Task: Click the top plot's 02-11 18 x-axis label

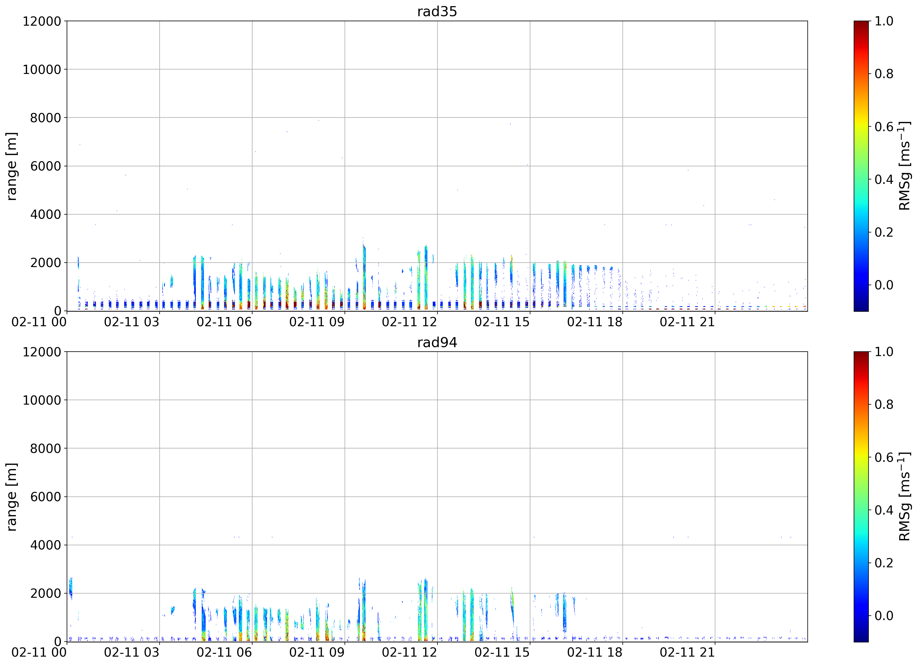Action: 595,322
